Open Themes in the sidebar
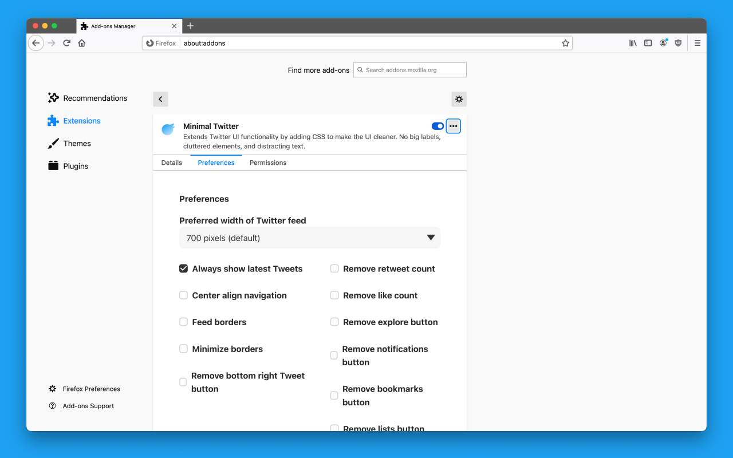The height and width of the screenshot is (458, 733). [69, 144]
